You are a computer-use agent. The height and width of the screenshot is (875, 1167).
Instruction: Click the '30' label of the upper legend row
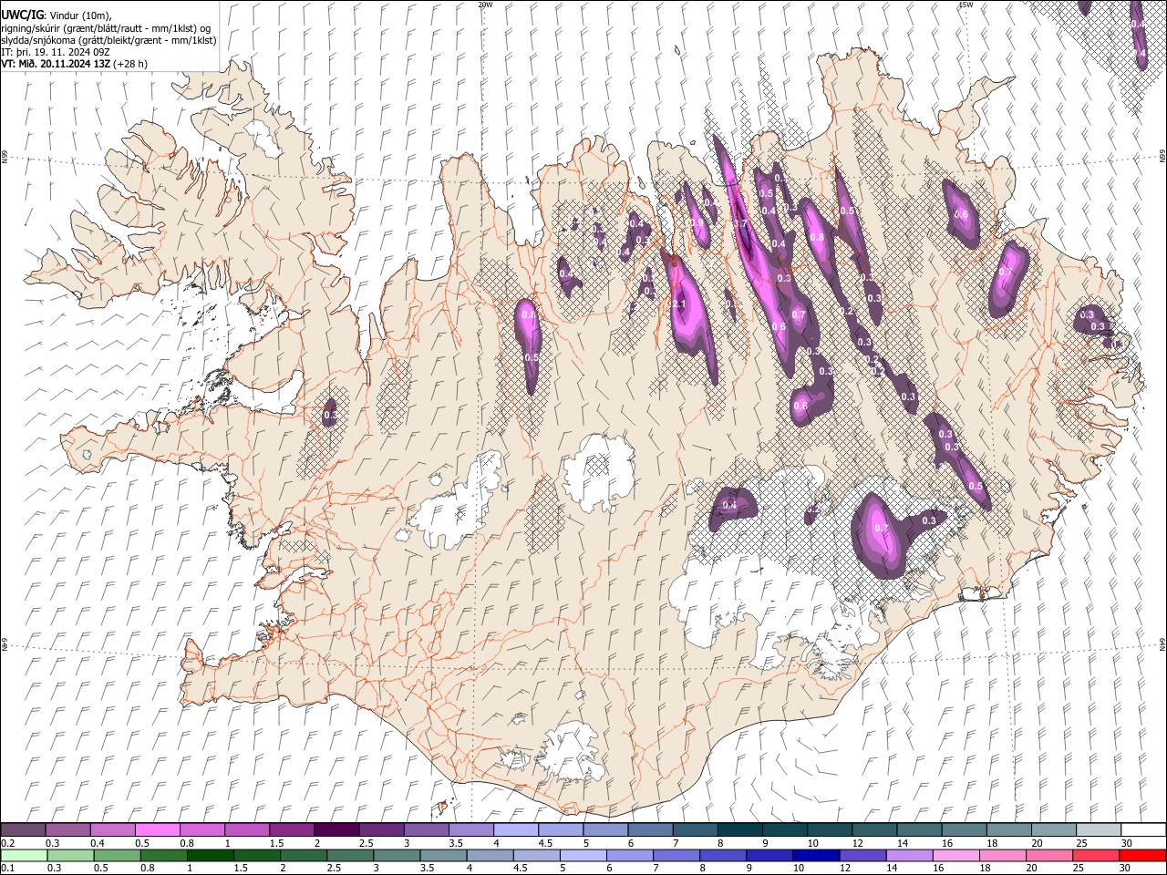point(1127,843)
